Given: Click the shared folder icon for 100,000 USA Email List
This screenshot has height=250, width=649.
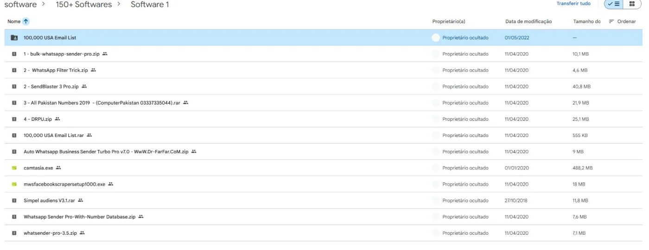Looking at the screenshot, I should tap(14, 38).
